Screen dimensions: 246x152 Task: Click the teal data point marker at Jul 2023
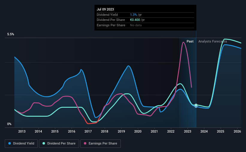196,105
